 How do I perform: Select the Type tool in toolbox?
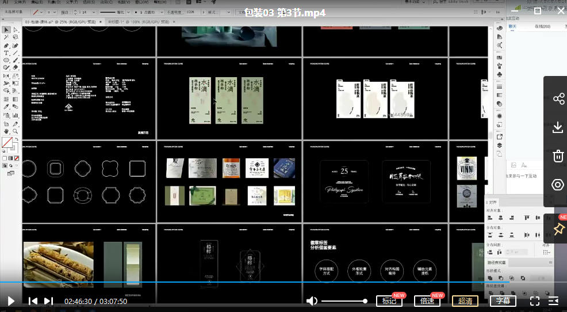[6, 52]
